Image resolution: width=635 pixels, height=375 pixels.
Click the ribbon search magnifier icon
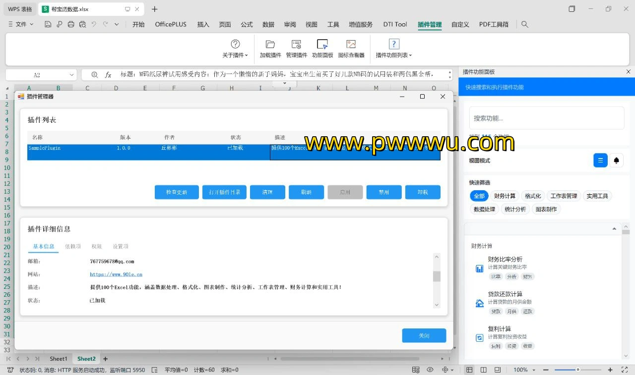pos(525,24)
